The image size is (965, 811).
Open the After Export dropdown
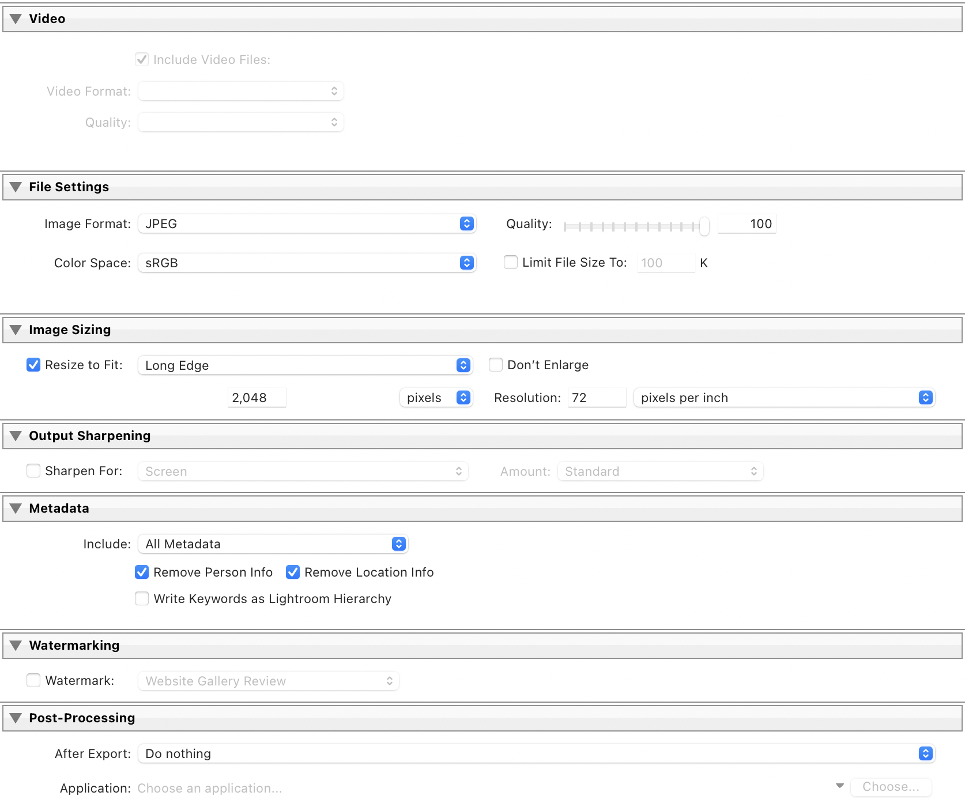point(536,754)
